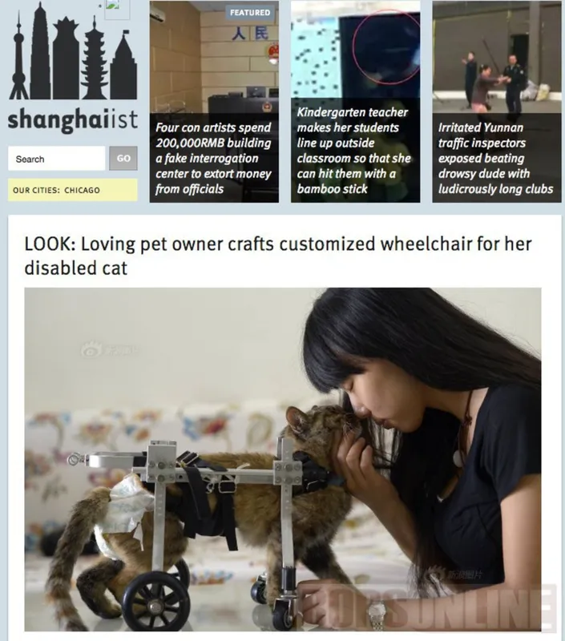Open the shanghaiist wordmark home link
The width and height of the screenshot is (565, 641).
72,119
